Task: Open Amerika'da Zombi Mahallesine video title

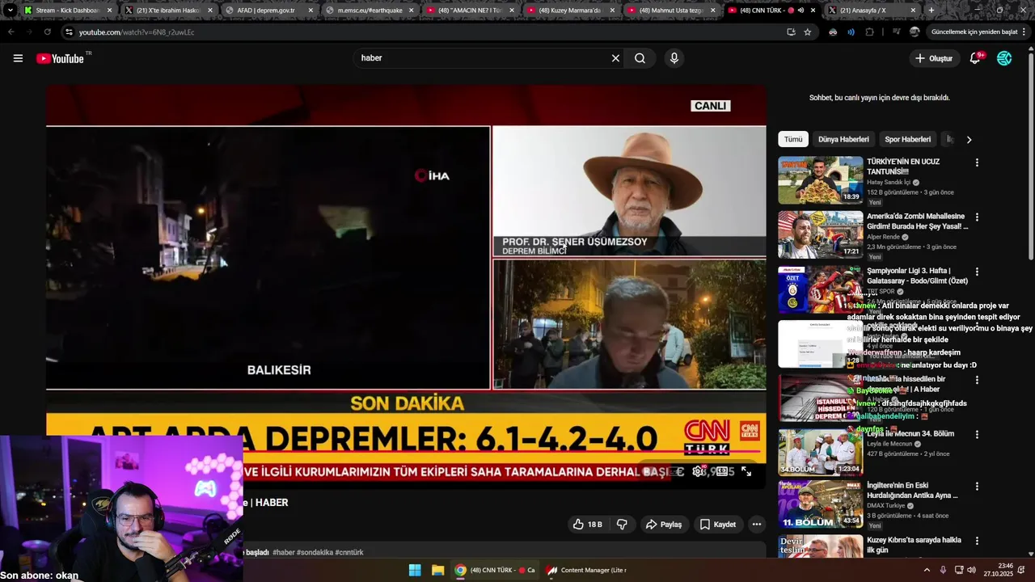Action: tap(917, 221)
